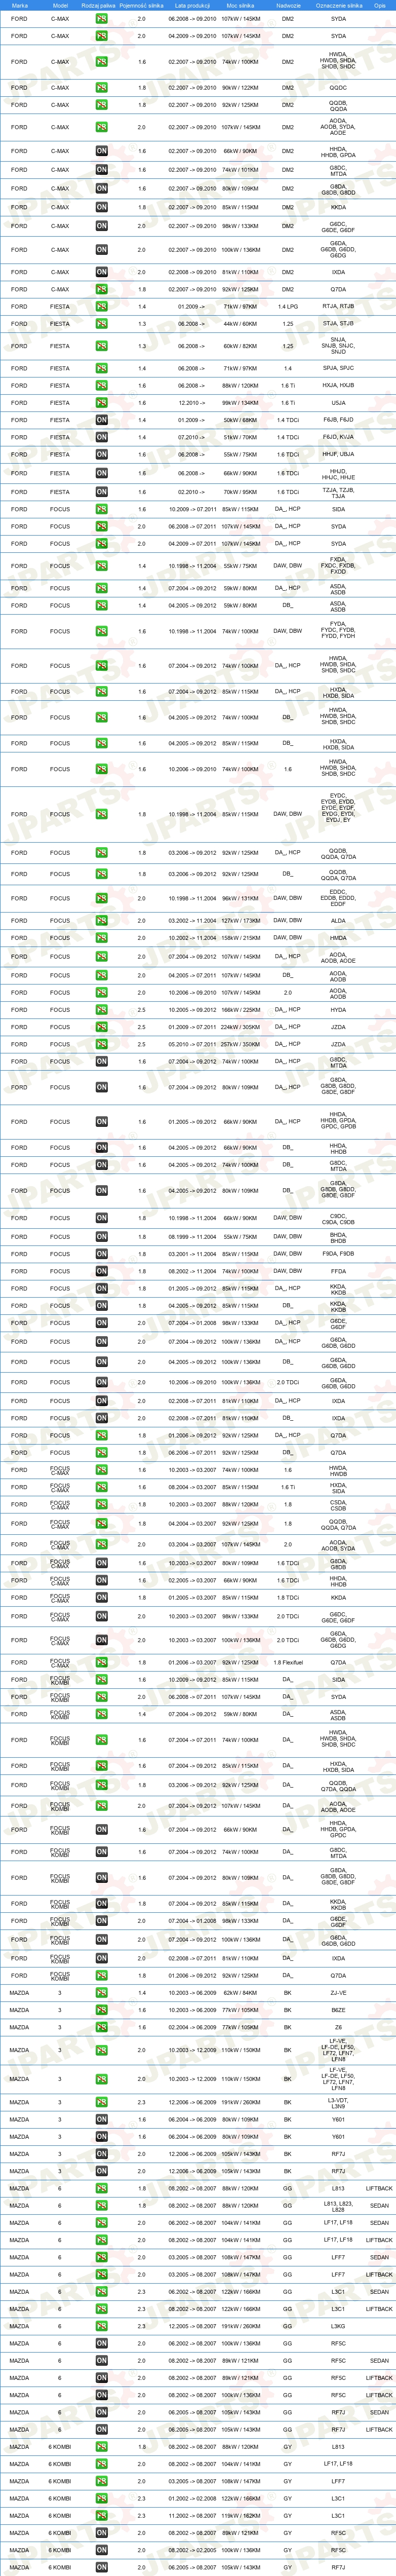
Task: Select the 'HMDA' engine code cell
Action: pyautogui.click(x=338, y=938)
